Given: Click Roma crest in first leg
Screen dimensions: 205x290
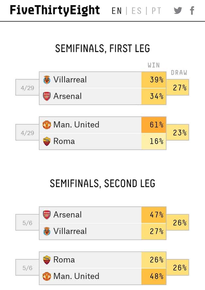Looking at the screenshot, I should point(46,141).
